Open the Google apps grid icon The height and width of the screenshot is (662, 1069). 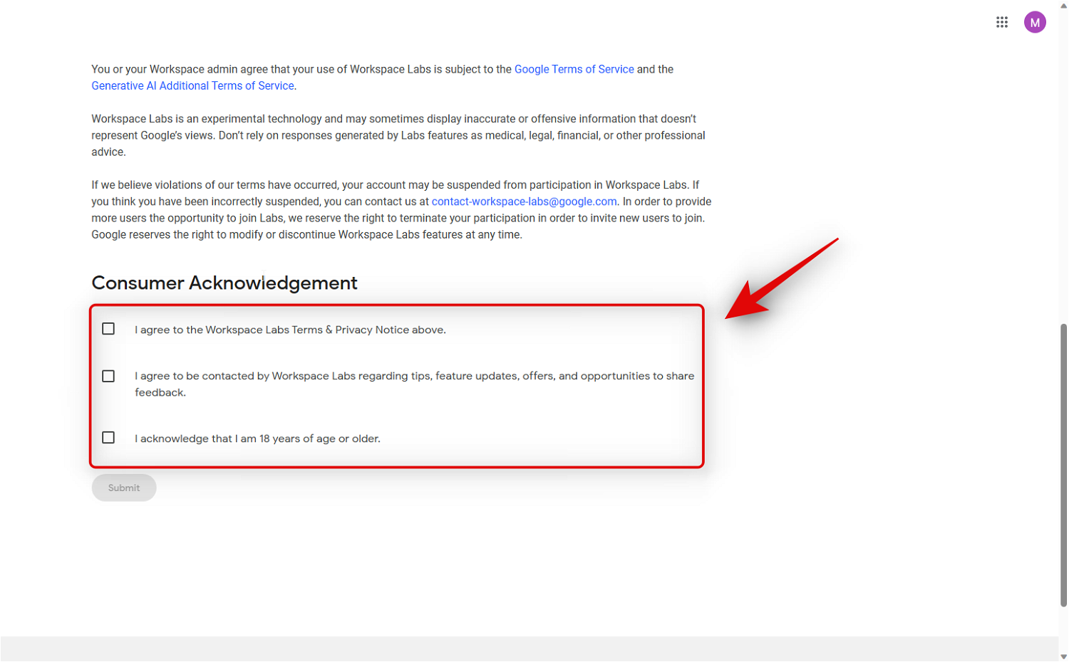click(x=1002, y=22)
